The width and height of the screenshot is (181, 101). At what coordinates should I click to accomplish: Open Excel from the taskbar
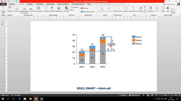point(42,99)
